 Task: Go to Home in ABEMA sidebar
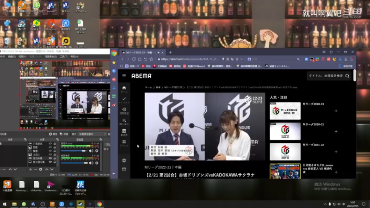124,88
